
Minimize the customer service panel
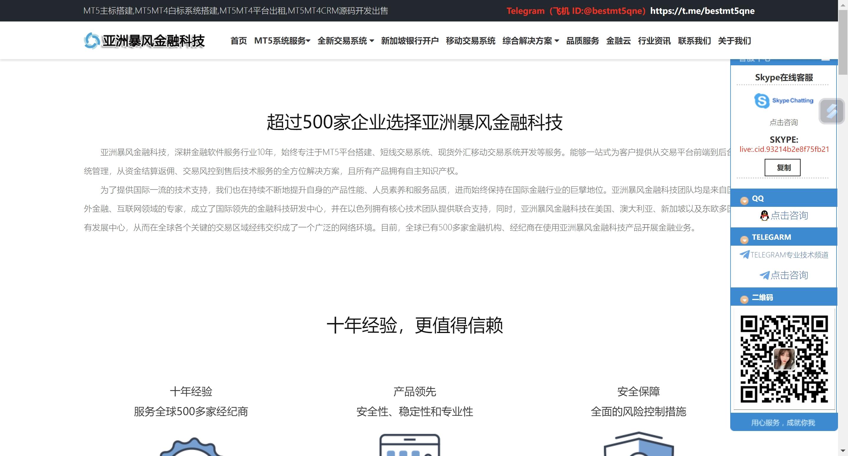tap(825, 59)
